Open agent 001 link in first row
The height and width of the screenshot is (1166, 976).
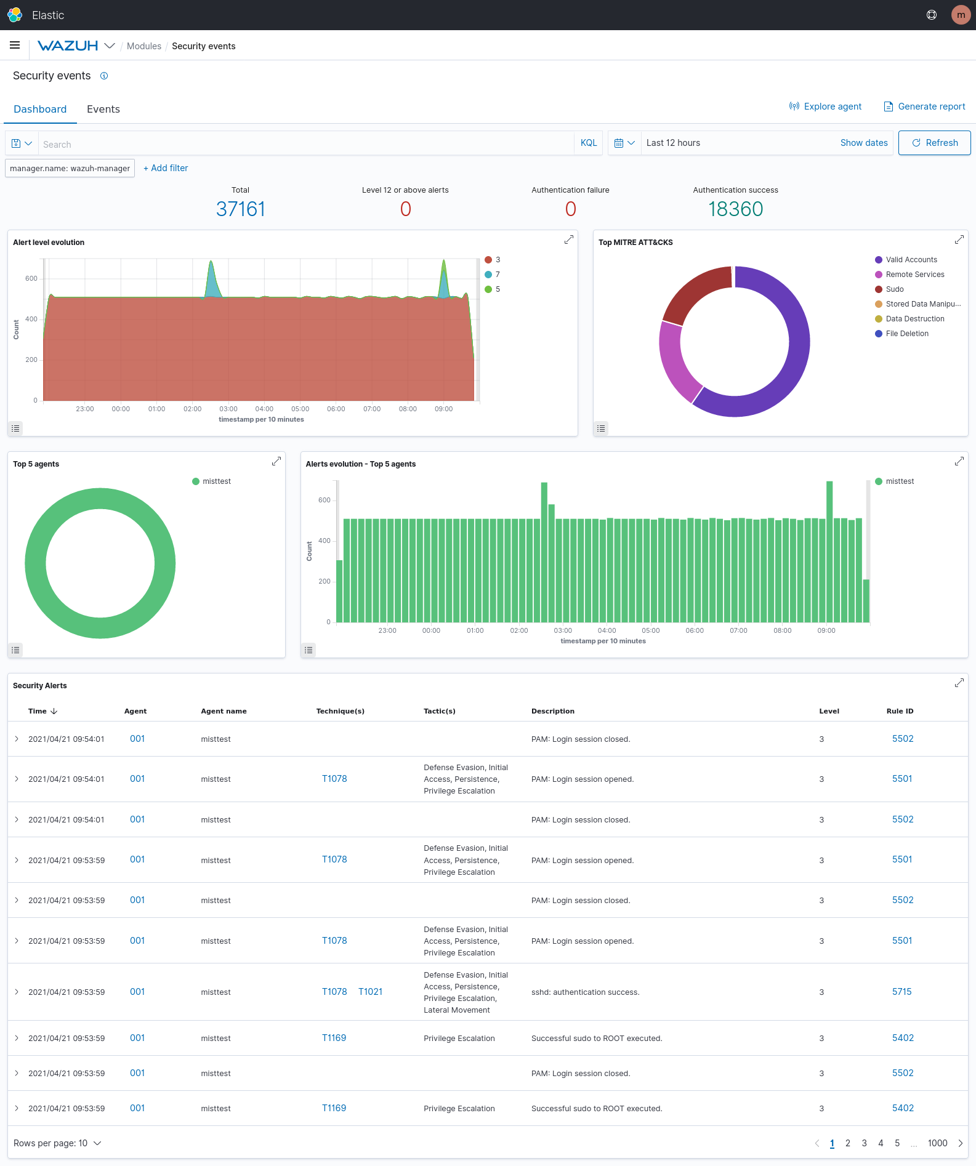tap(137, 739)
